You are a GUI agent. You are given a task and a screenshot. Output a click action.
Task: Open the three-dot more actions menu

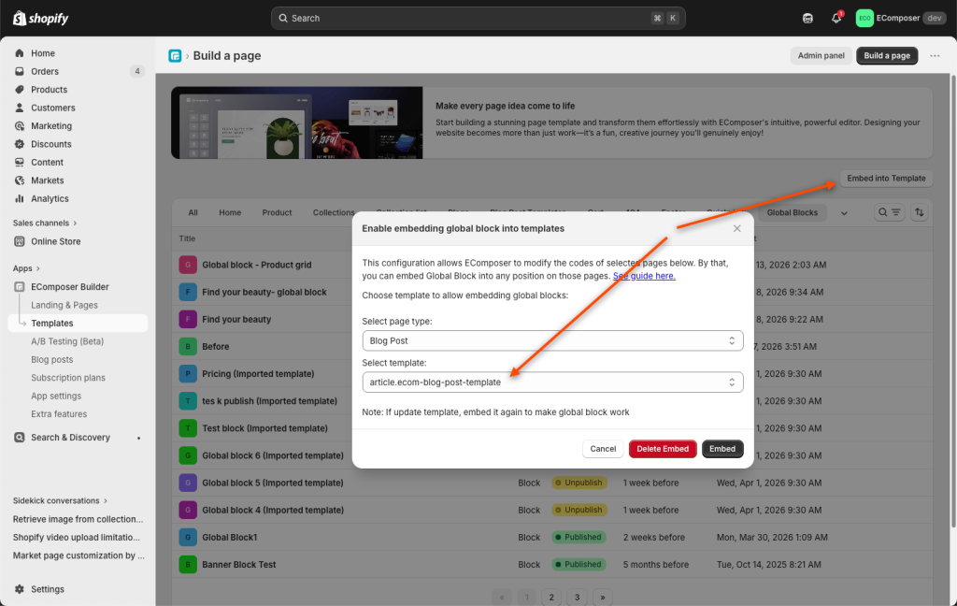[935, 56]
